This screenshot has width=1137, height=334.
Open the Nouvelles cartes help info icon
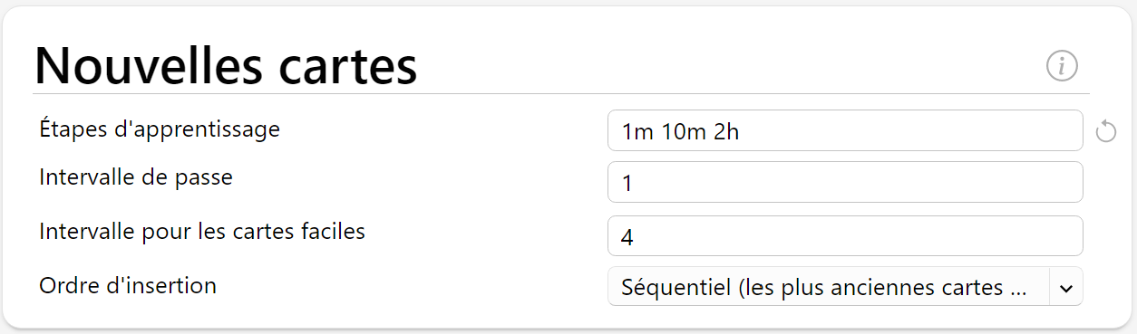pos(1062,65)
